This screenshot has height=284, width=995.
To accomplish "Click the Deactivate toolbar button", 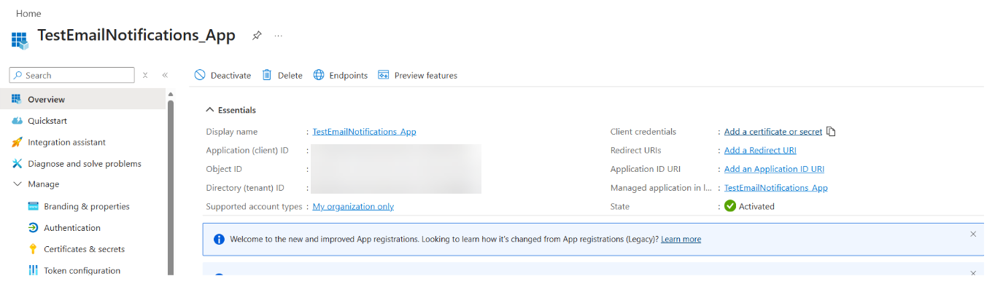I will point(222,75).
